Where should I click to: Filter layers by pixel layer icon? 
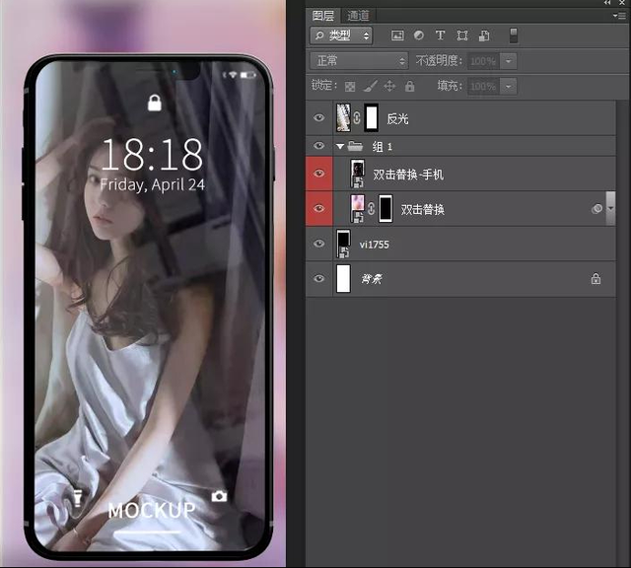click(398, 35)
